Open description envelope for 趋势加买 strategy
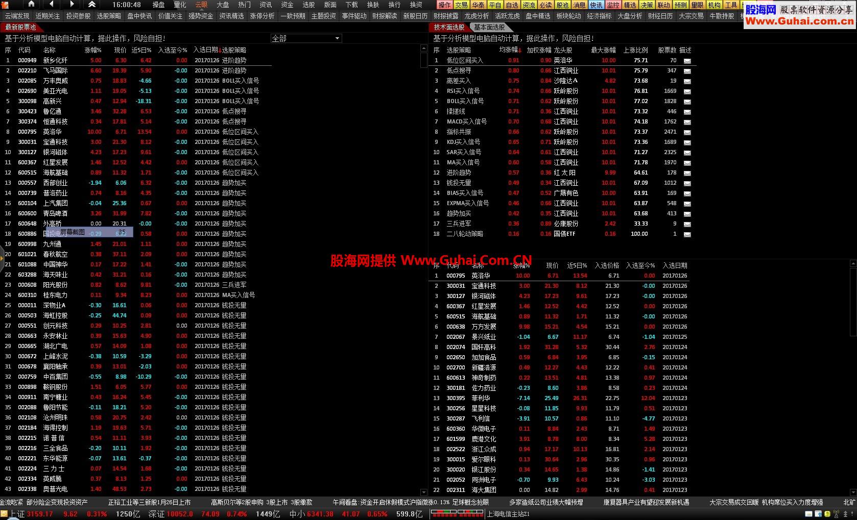Screen dimensions: 857x520 pos(687,214)
